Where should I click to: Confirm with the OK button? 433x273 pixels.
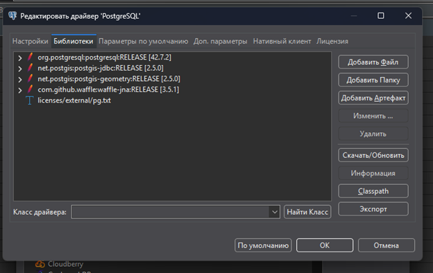tap(325, 245)
